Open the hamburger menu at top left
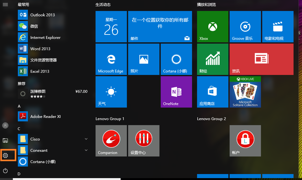Image resolution: width=302 pixels, height=180 pixels. click(5, 5)
